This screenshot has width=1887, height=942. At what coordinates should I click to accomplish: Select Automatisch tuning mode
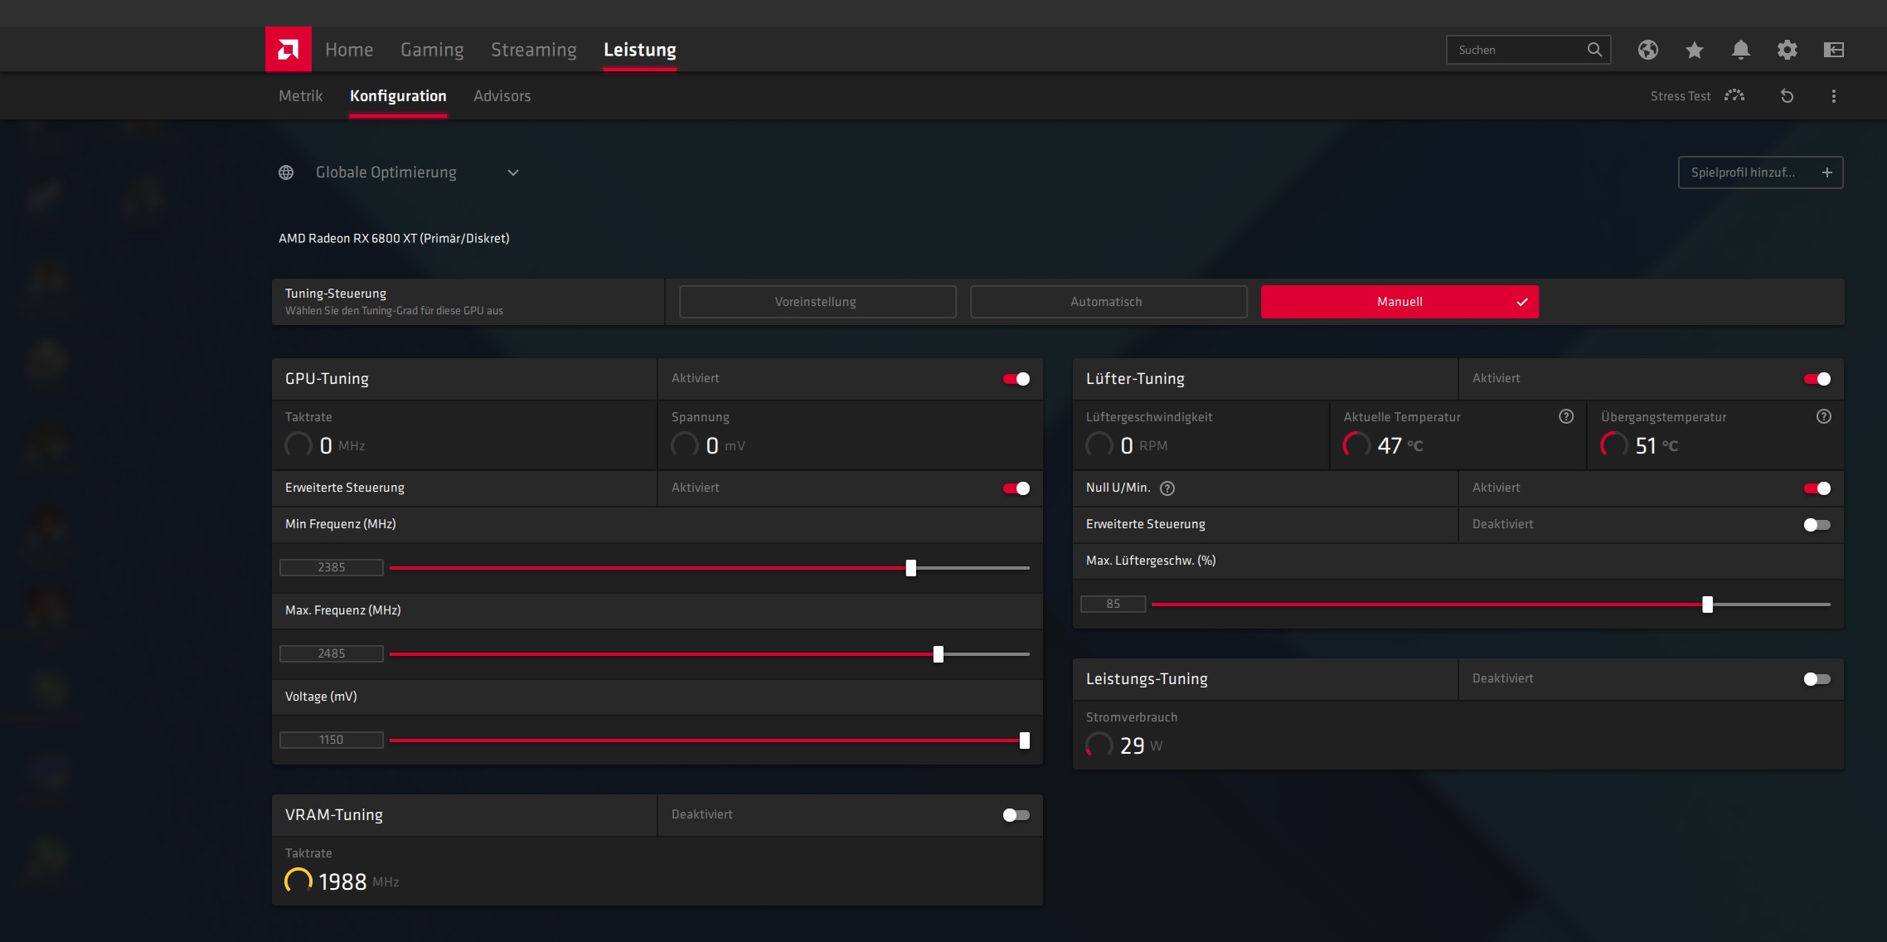[1108, 302]
